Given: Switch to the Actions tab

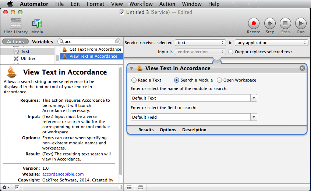Looking at the screenshot, I should click(x=15, y=42).
